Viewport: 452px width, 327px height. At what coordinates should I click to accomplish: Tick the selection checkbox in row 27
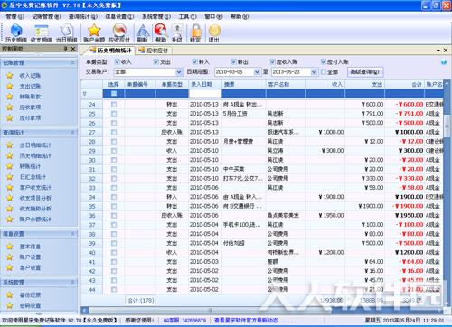(114, 132)
